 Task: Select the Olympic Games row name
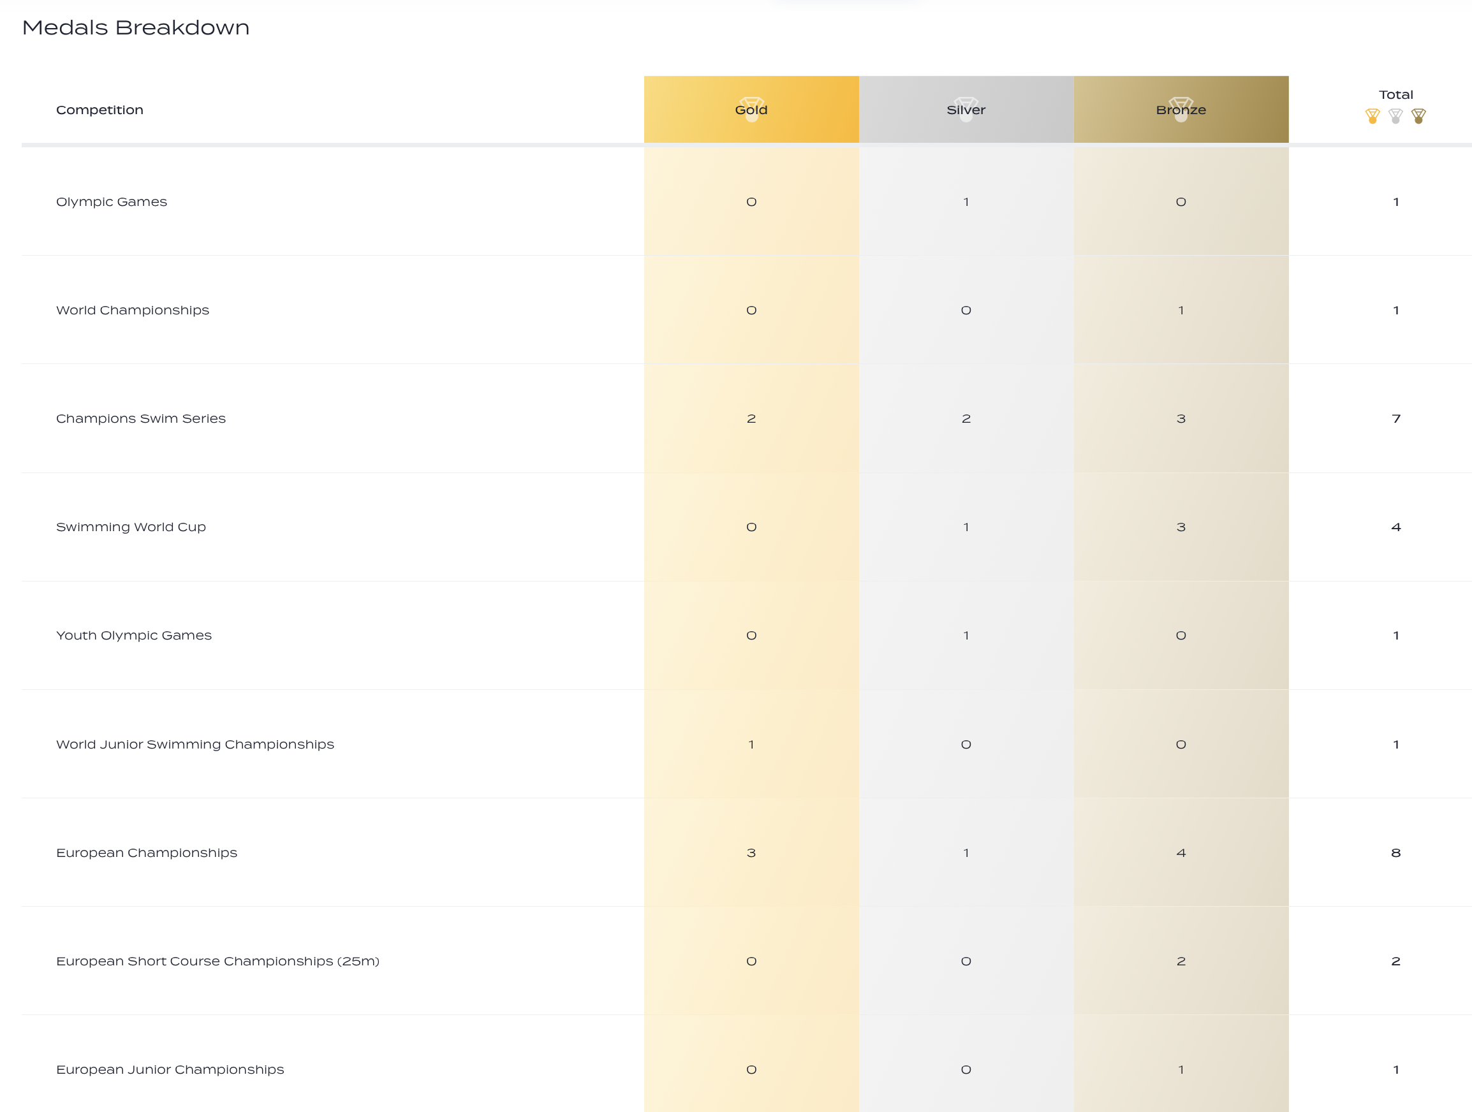coord(111,201)
